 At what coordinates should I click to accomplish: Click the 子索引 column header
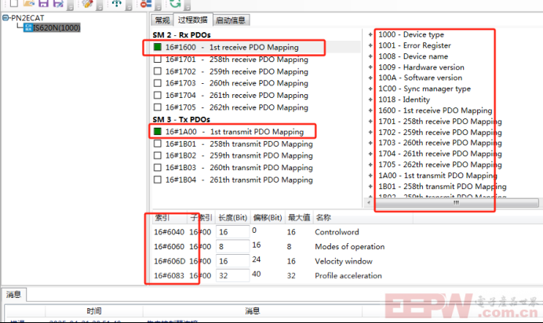[201, 217]
